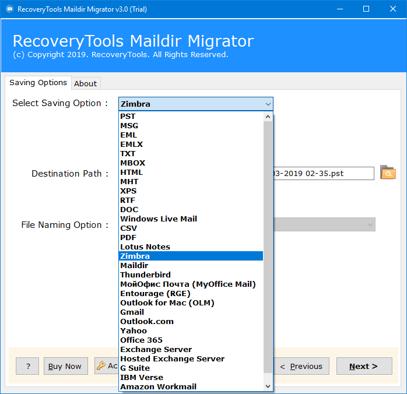
Task: Choose MSG from the saving list
Action: (191, 125)
